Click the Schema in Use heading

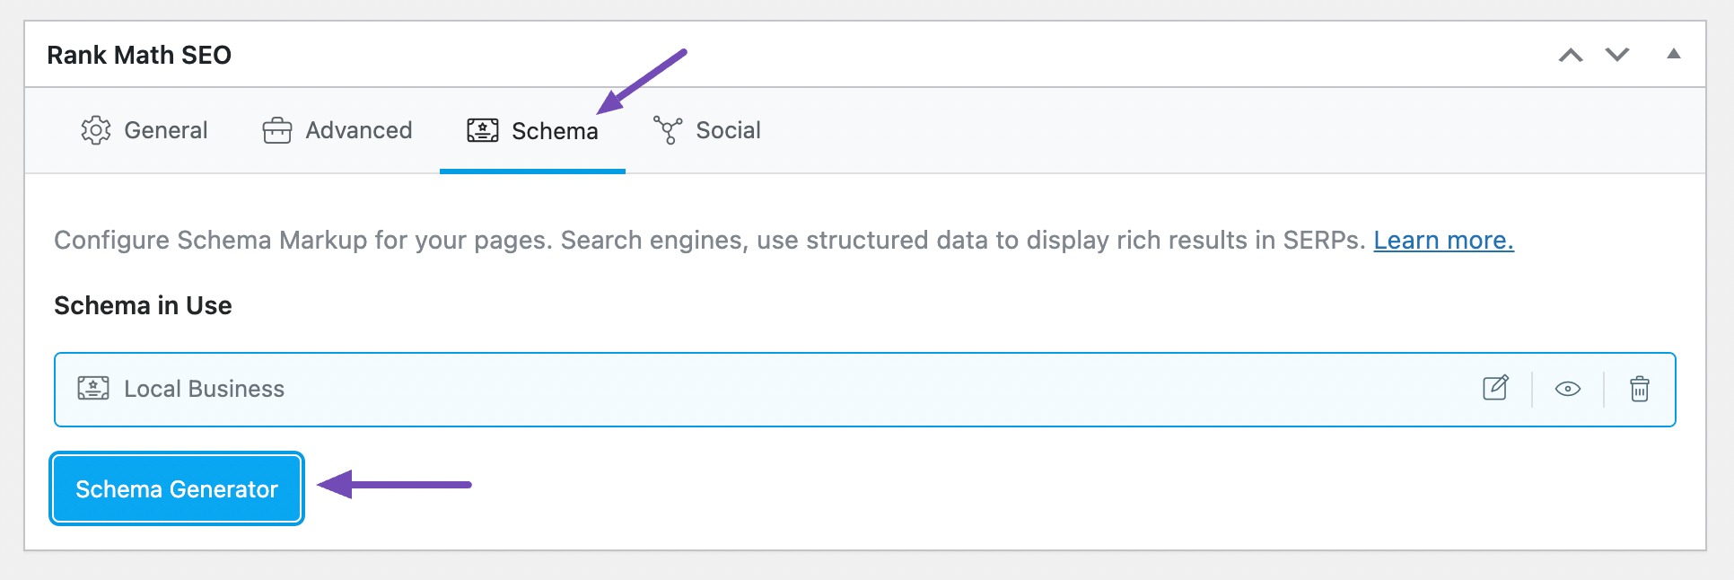(x=143, y=306)
